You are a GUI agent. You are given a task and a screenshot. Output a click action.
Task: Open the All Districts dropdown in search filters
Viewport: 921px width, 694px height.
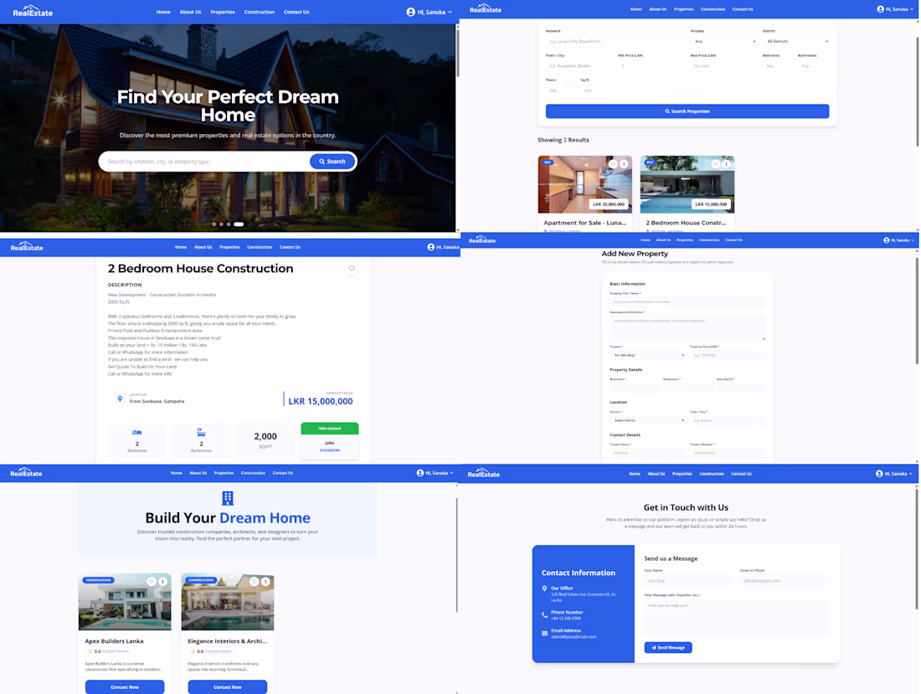coord(796,41)
